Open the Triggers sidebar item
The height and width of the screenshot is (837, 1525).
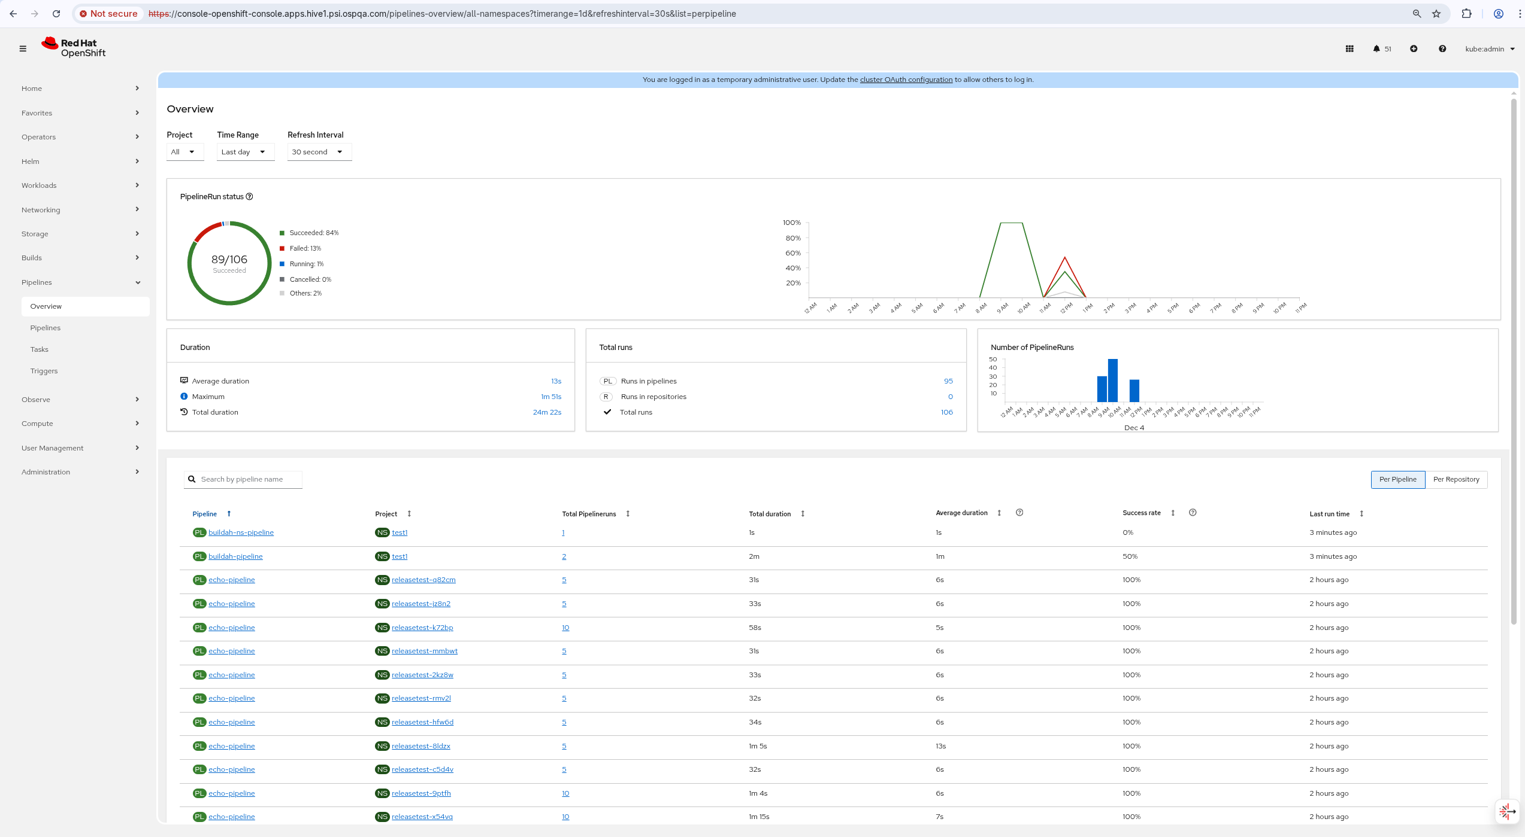coord(44,371)
